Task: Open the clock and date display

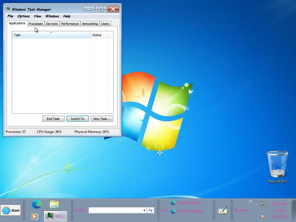Action: pos(280,210)
